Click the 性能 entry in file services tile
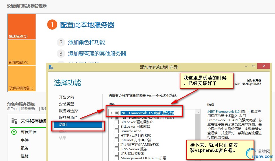Image resolution: width=275 pixels, height=161 pixels. pyautogui.click(x=25, y=156)
